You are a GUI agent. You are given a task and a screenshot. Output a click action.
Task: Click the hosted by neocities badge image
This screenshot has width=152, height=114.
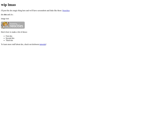tap(13, 25)
